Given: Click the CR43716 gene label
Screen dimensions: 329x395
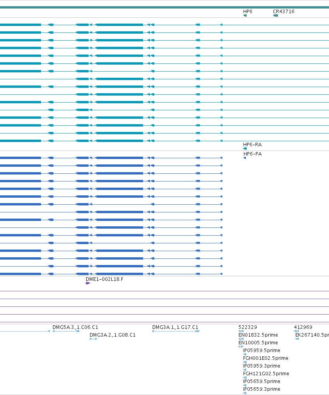Looking at the screenshot, I should point(284,12).
